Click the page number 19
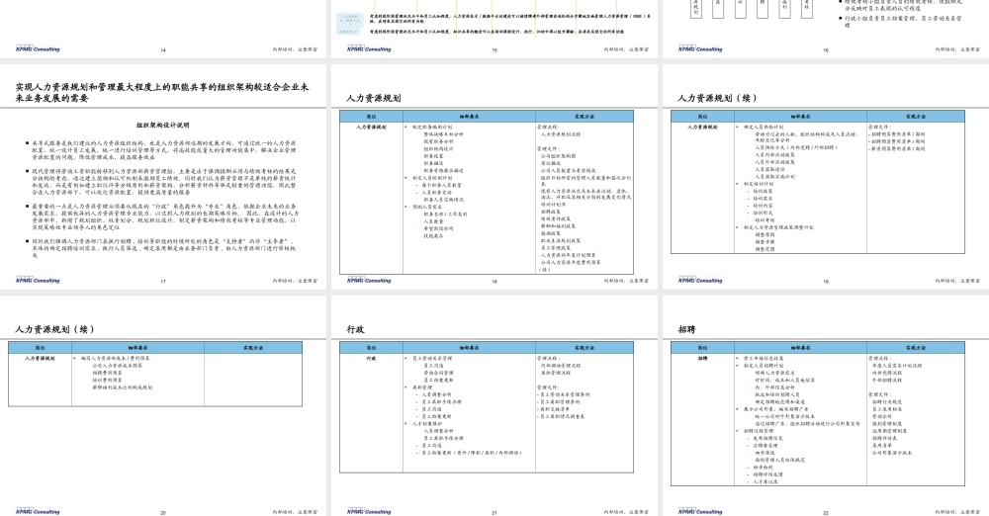 (826, 282)
